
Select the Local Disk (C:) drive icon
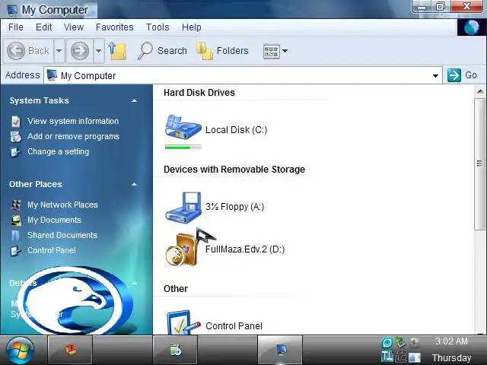[x=183, y=127]
